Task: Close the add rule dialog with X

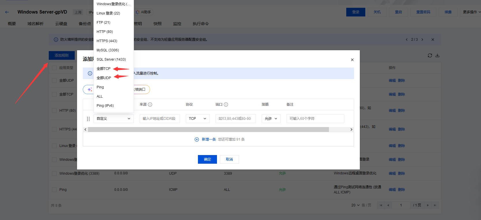Action: click(x=352, y=60)
